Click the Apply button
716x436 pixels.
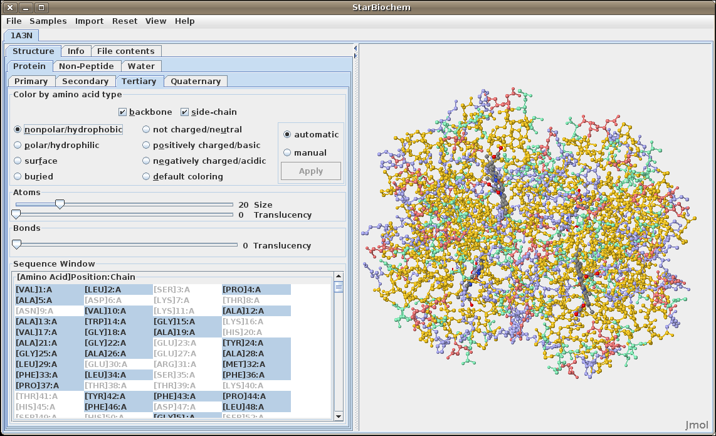(311, 171)
